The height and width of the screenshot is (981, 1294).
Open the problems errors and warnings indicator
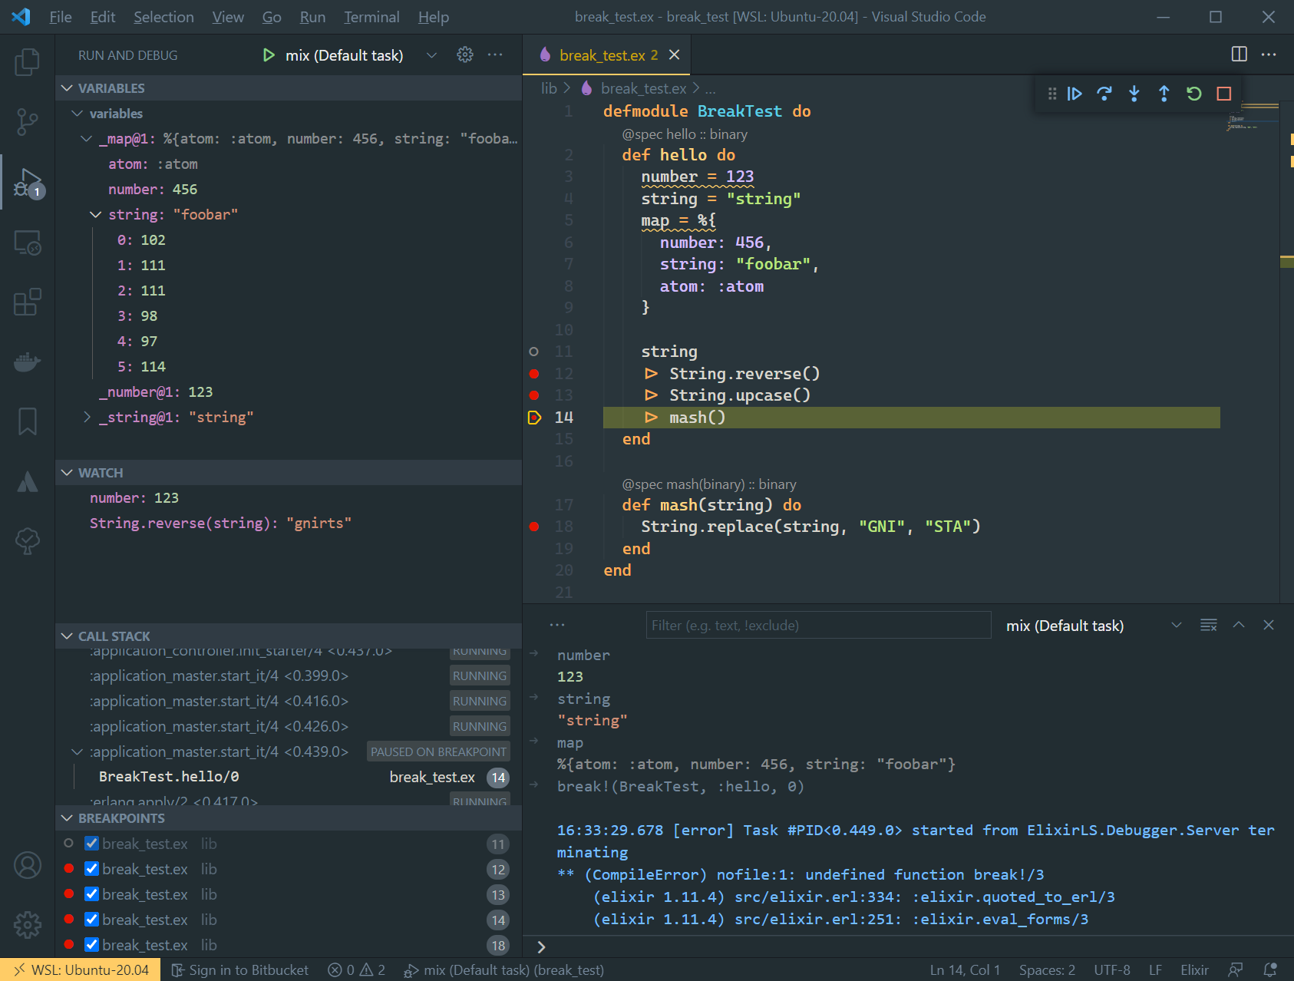pos(357,969)
